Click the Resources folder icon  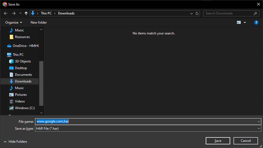[x=11, y=37]
